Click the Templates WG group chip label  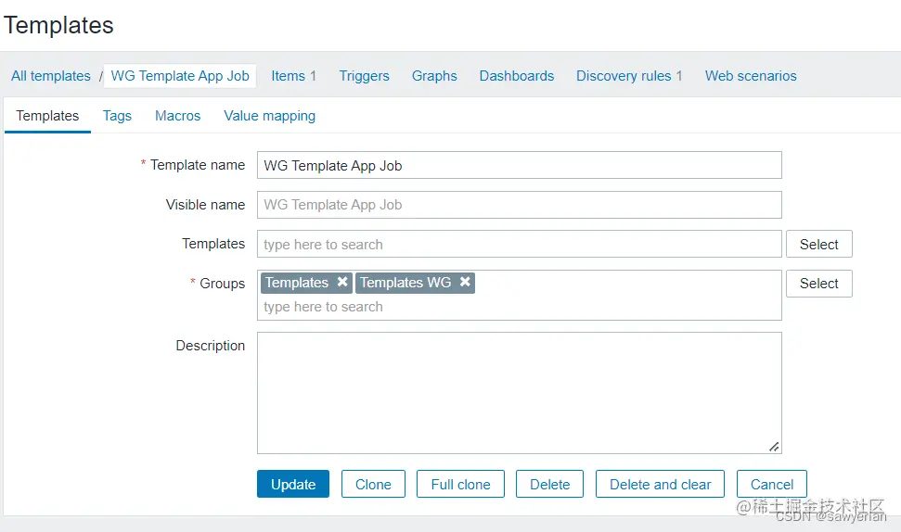(x=405, y=283)
